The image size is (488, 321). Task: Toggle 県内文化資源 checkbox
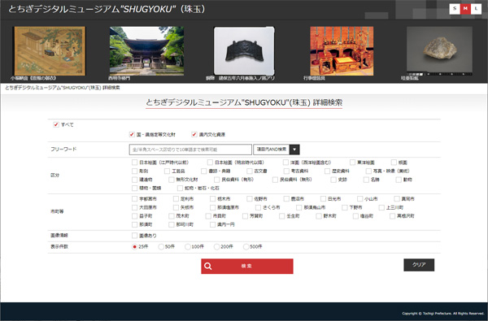194,134
